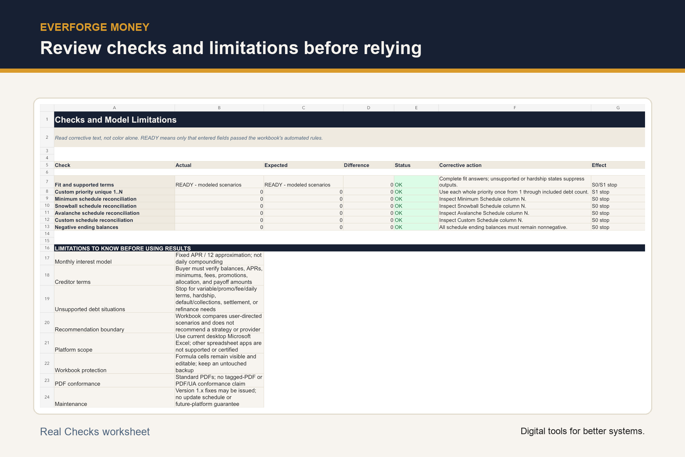Click the 'Corrective action' heading cell
685x457 pixels.
click(515, 165)
